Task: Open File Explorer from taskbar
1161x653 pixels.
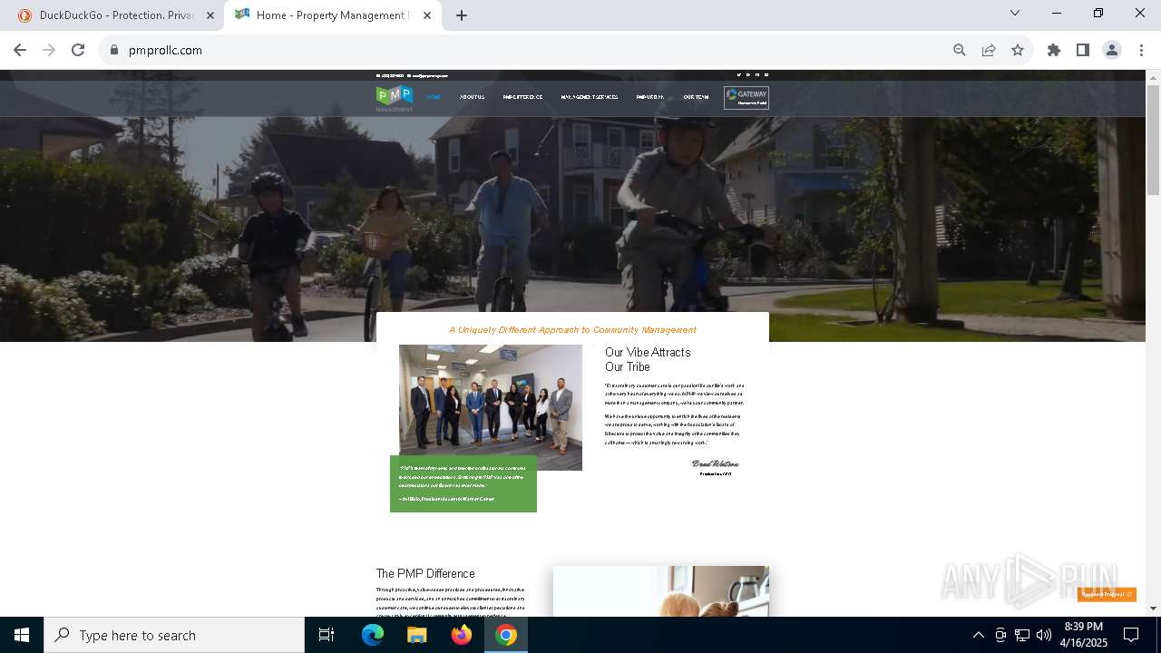Action: click(x=416, y=635)
